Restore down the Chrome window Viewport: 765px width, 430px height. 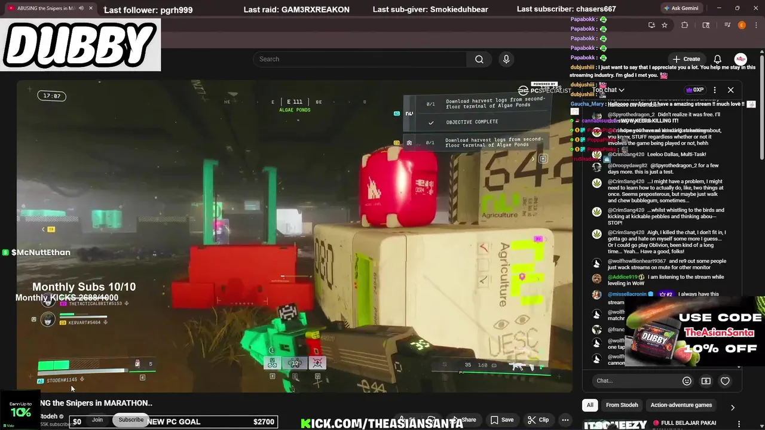[x=737, y=8]
